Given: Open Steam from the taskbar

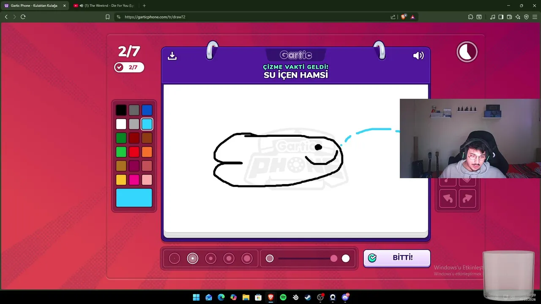Looking at the screenshot, I should point(308,297).
